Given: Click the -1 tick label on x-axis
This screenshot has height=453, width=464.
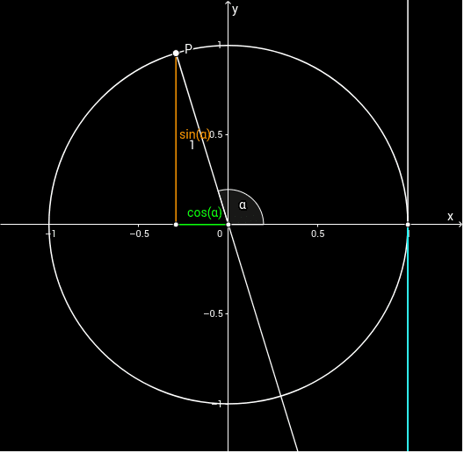Looking at the screenshot, I should tap(51, 234).
